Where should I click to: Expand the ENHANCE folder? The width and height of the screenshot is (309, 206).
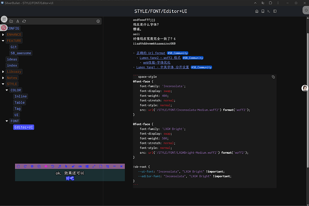3,34
